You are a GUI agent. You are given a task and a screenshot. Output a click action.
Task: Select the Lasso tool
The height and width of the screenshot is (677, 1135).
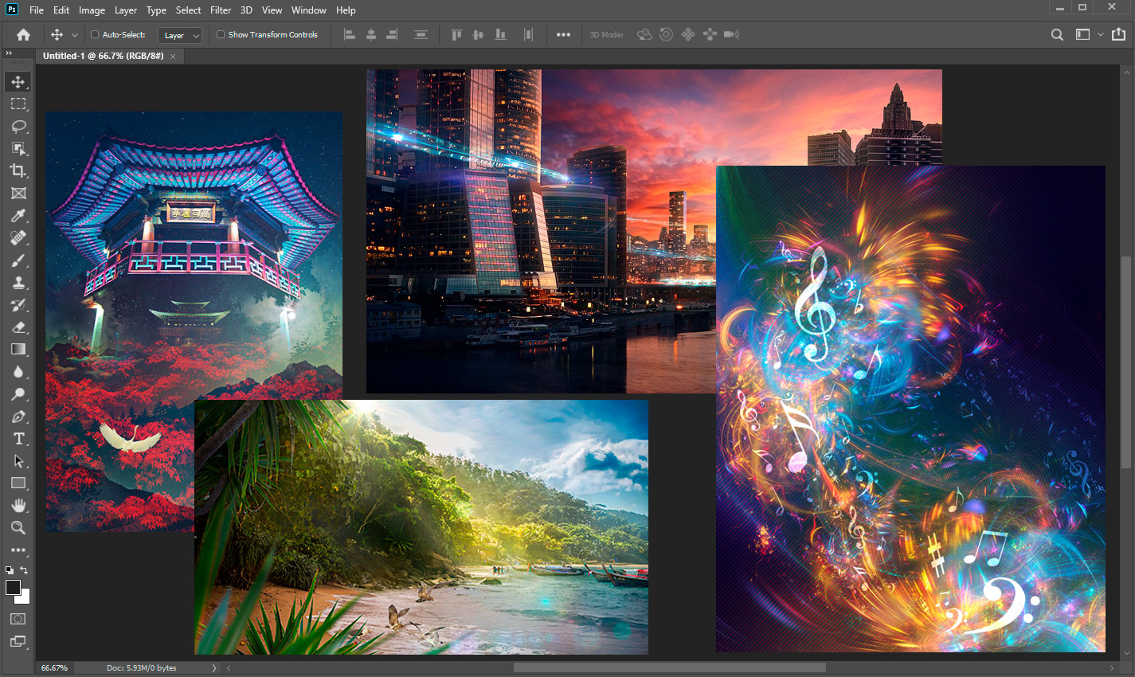(x=18, y=126)
